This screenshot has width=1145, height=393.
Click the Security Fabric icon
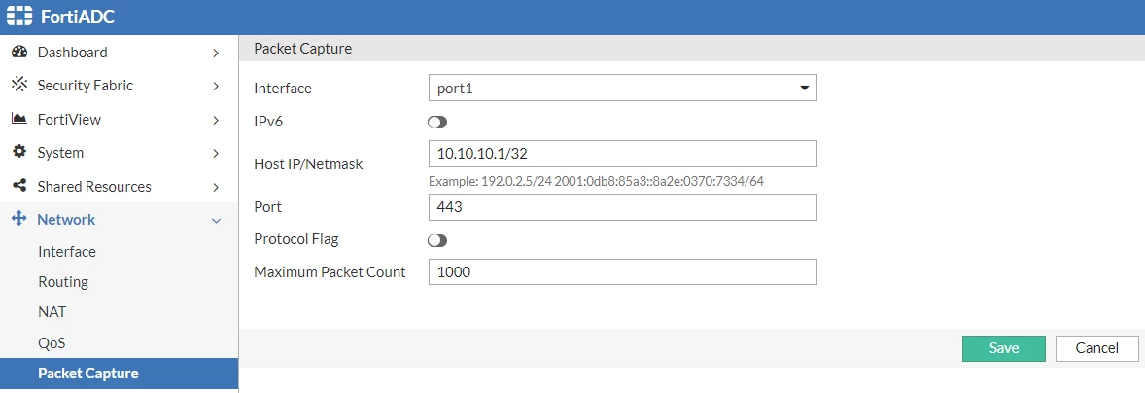click(x=19, y=85)
